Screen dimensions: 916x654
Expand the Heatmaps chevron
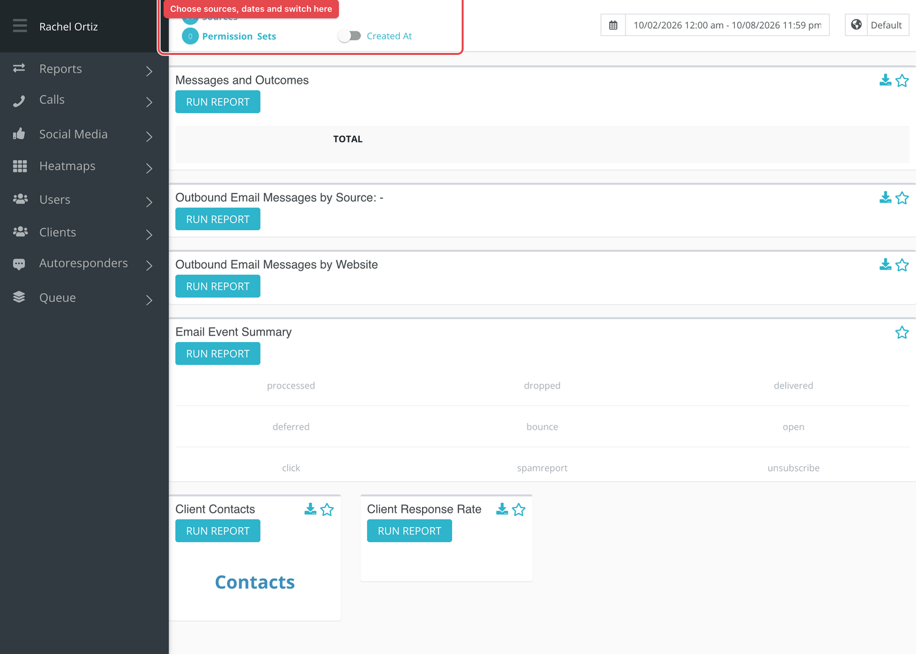point(149,168)
